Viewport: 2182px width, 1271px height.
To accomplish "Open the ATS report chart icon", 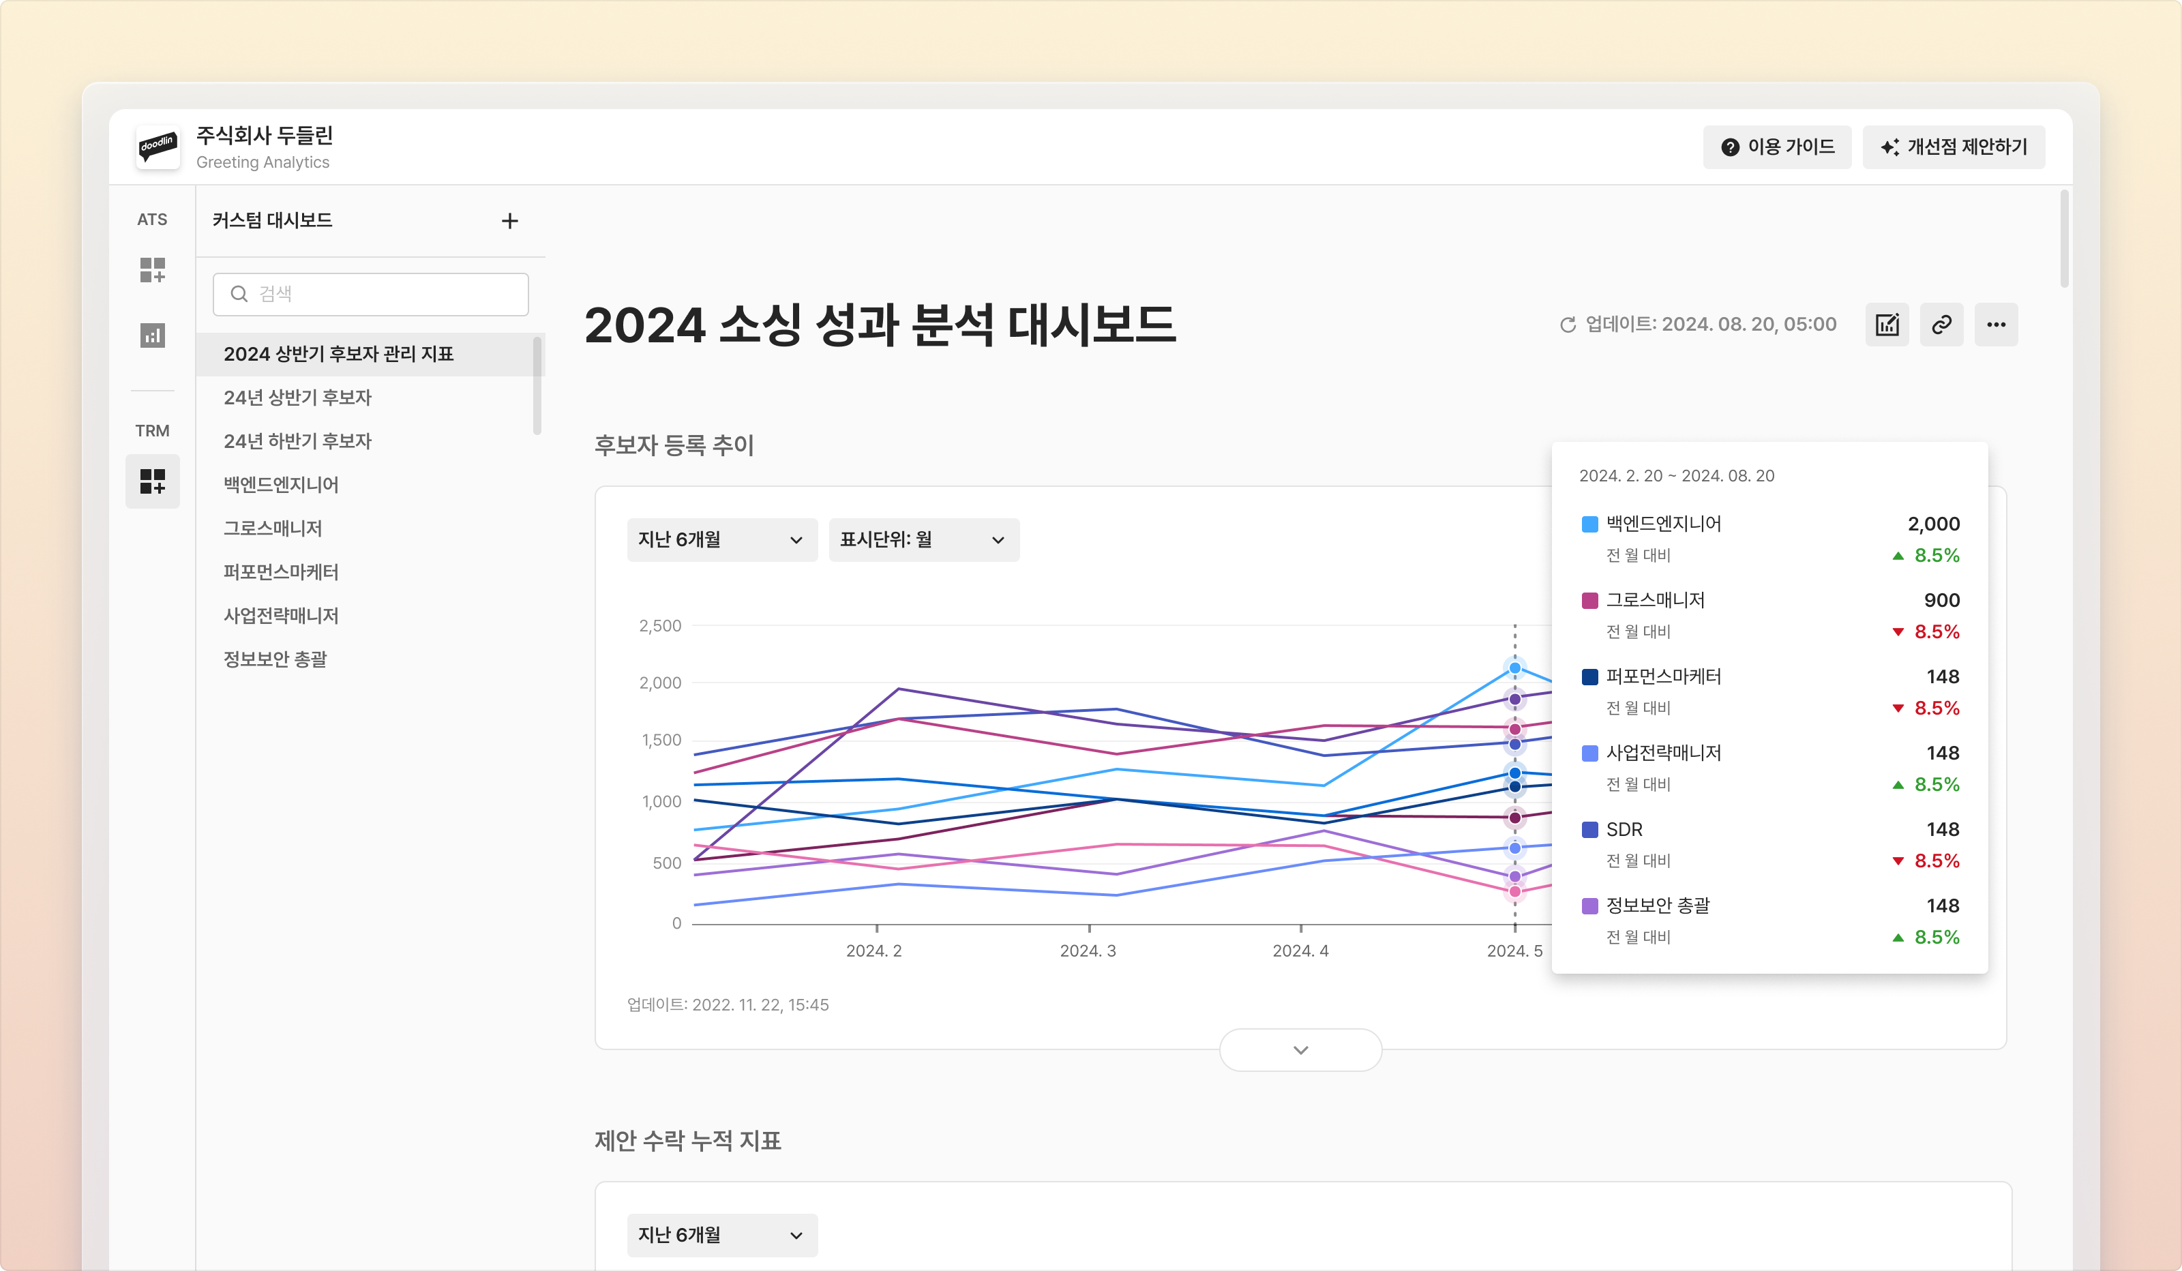I will coord(152,335).
